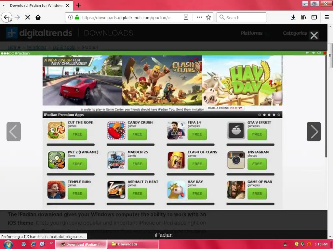Viewport: 333px width, 249px height.
Task: Close the Download iPadian tab
Action: 67,6
